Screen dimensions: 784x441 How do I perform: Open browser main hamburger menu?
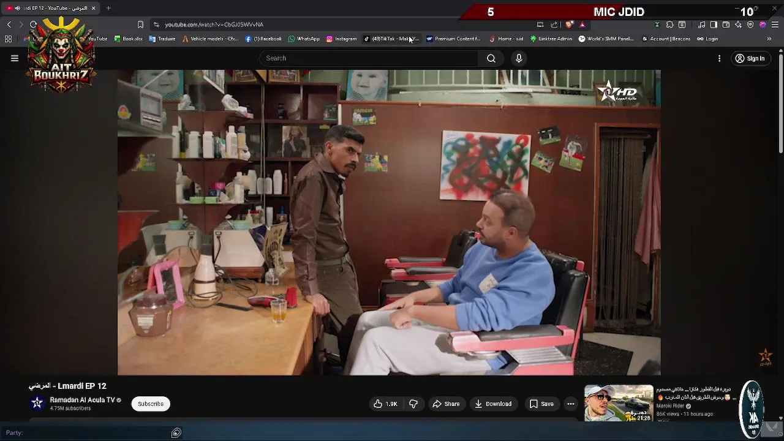click(775, 24)
